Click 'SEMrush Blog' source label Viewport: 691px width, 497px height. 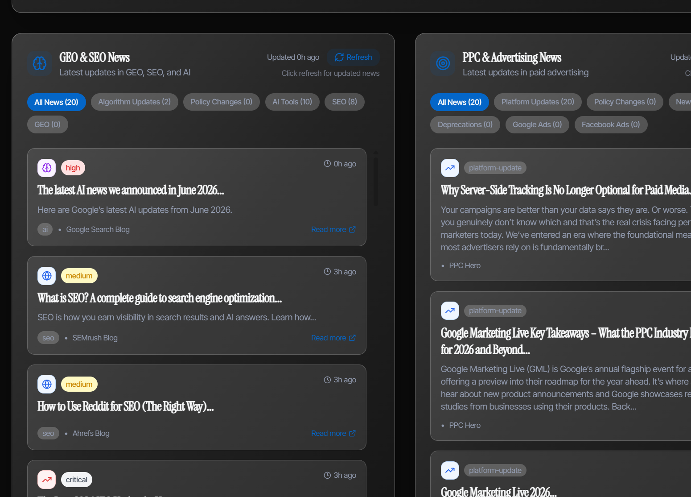[95, 338]
